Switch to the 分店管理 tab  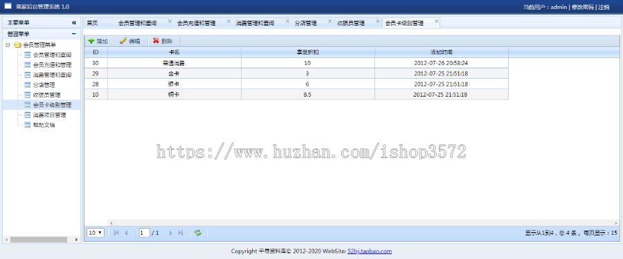click(306, 23)
